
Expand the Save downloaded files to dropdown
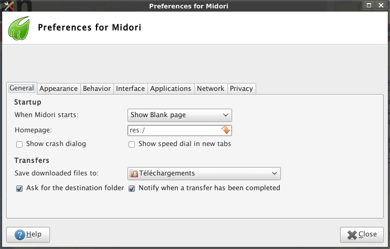tap(204, 173)
